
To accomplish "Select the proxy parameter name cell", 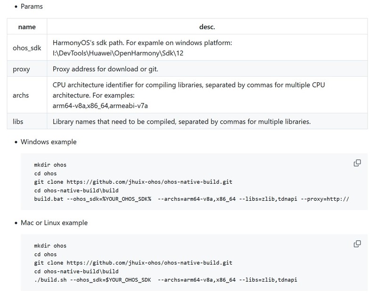I will 27,69.
